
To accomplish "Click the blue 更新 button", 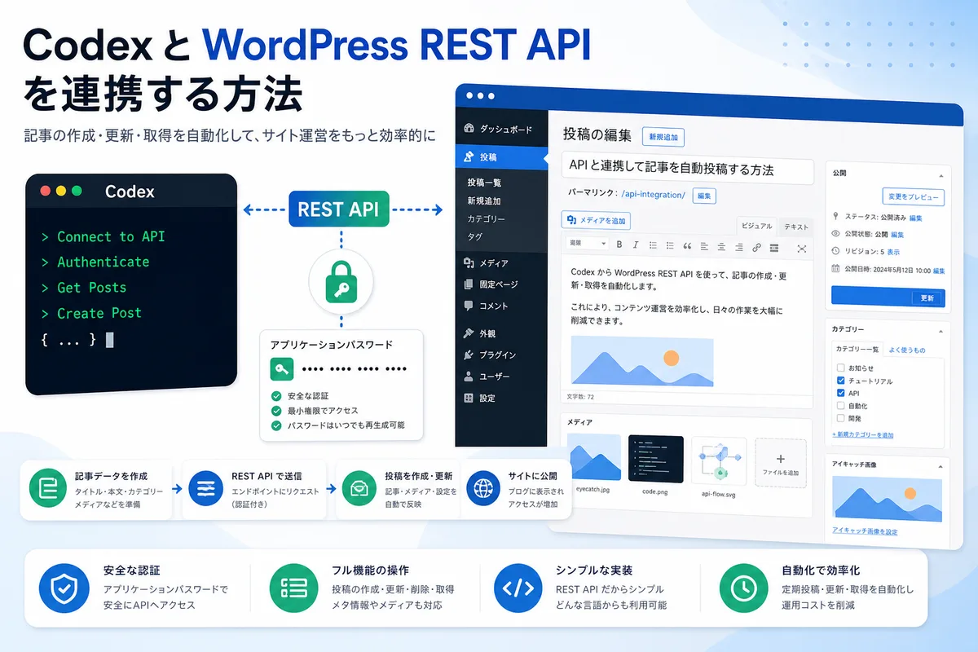I will pos(888,297).
